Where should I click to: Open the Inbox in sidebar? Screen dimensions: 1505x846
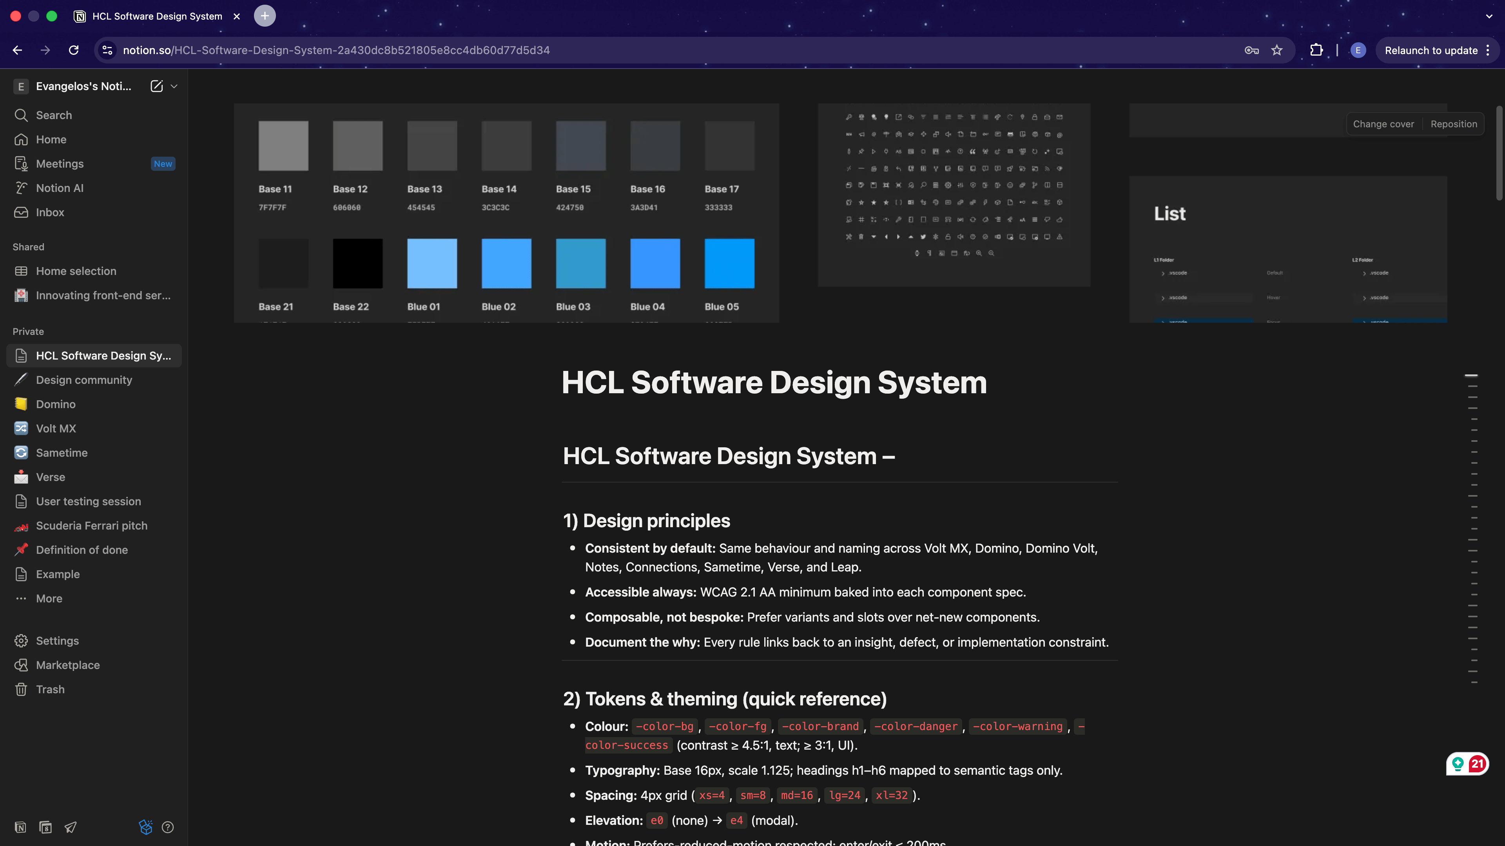coord(50,213)
